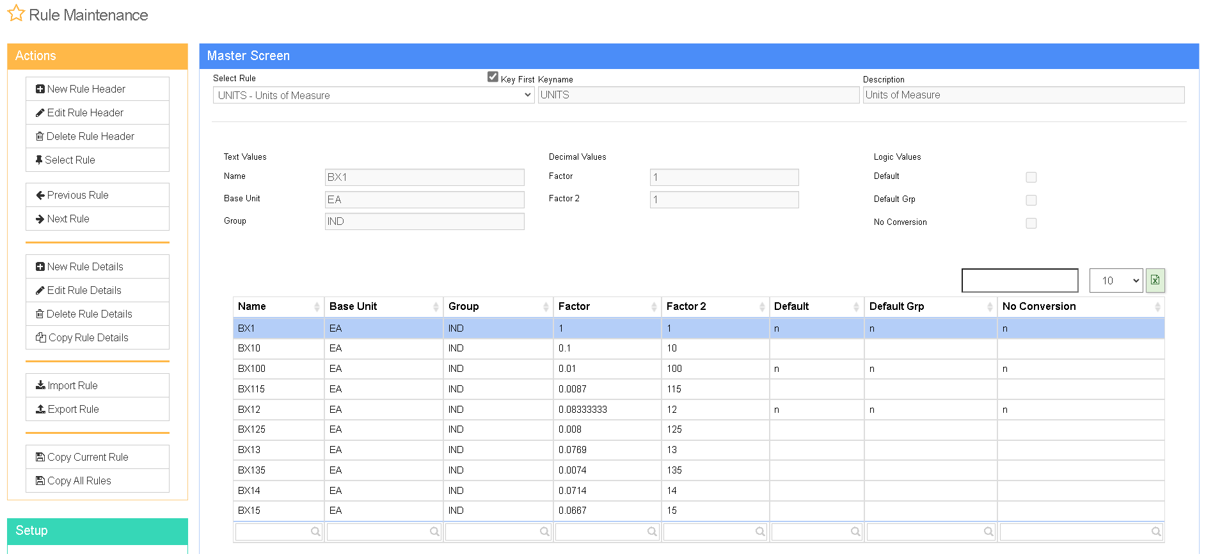Click the sort arrows in the Base Unit header
This screenshot has width=1206, height=554.
(436, 307)
